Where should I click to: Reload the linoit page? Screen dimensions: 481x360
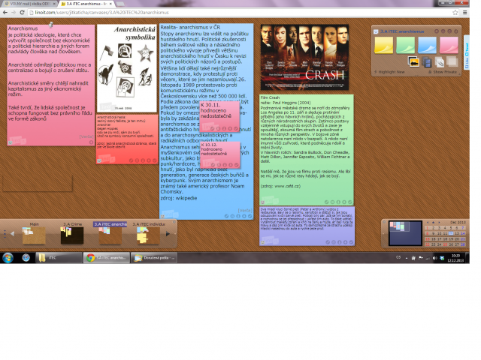[22, 13]
